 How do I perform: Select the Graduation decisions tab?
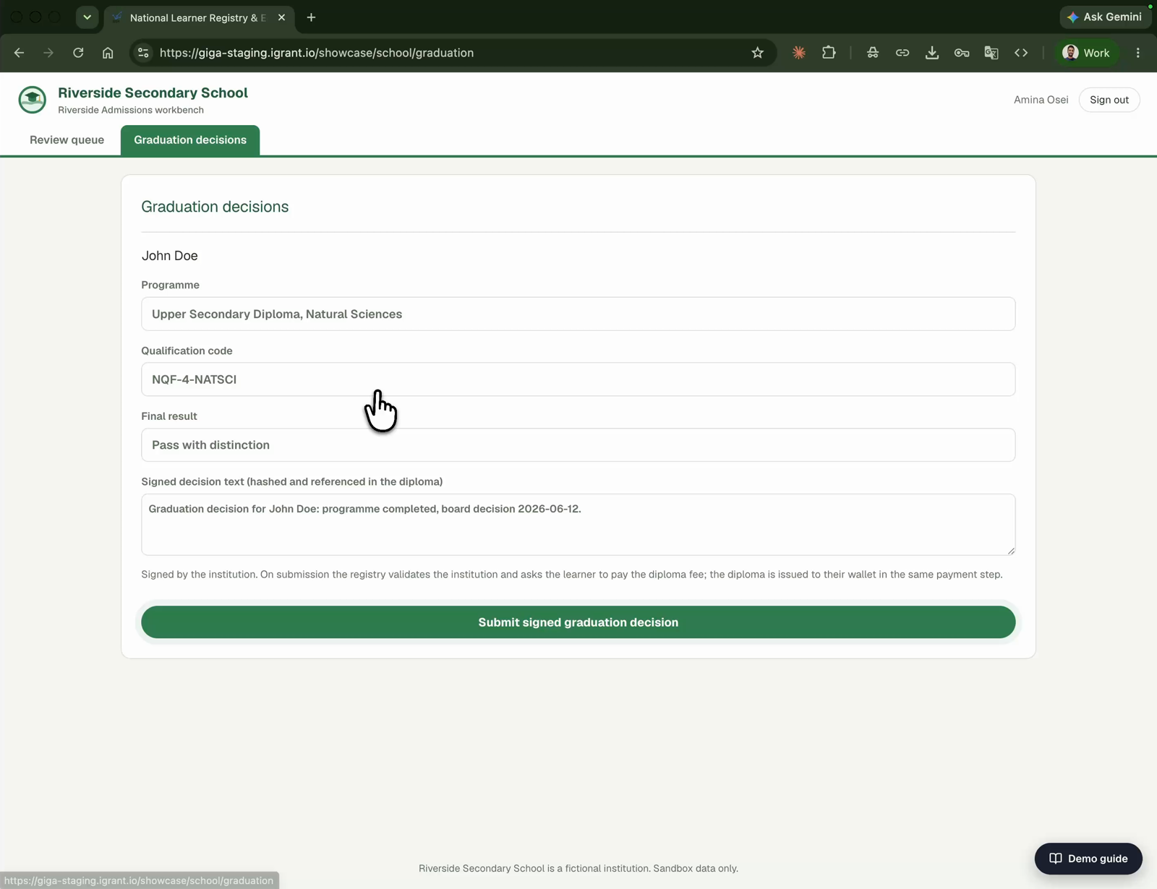pyautogui.click(x=190, y=140)
